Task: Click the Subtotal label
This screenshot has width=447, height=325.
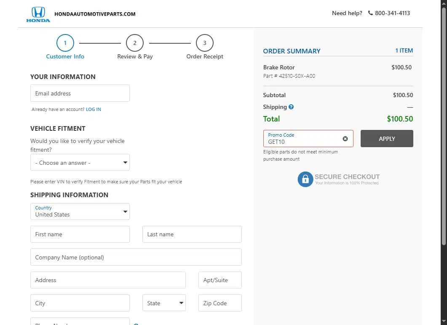Action: 274,95
